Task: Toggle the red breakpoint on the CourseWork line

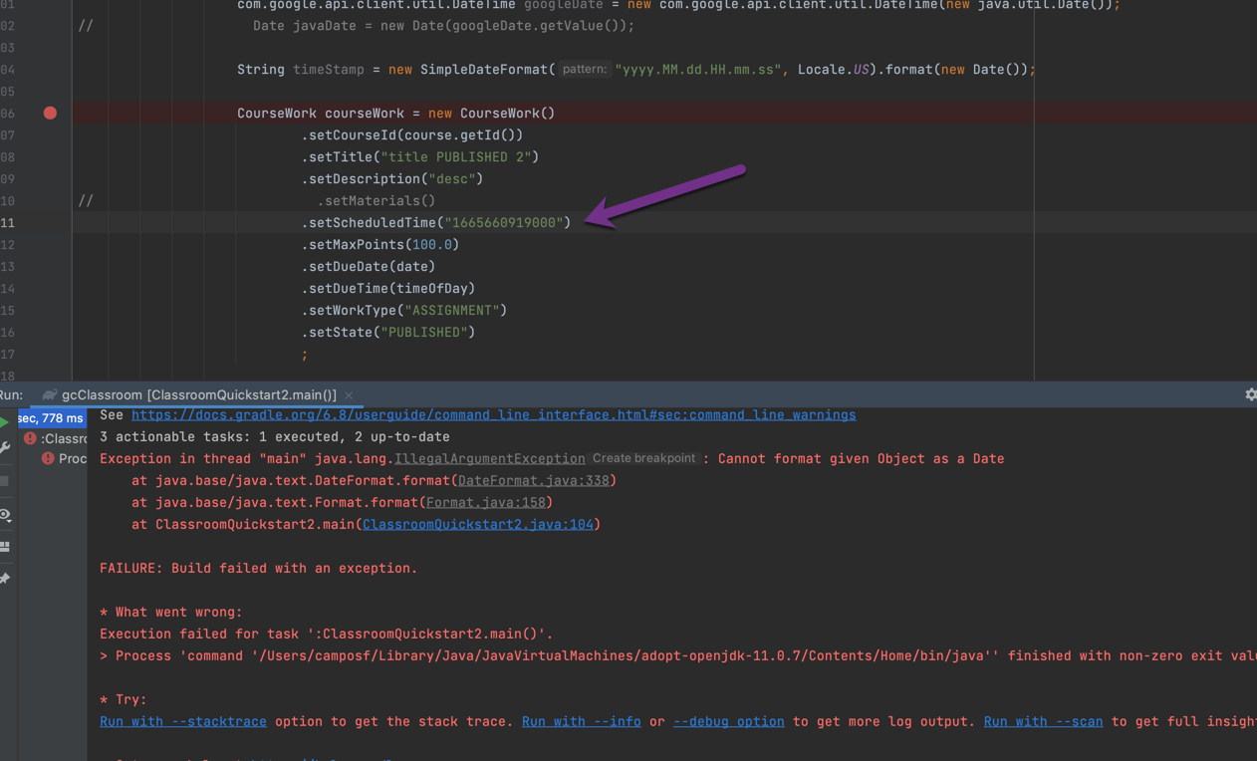Action: click(50, 113)
